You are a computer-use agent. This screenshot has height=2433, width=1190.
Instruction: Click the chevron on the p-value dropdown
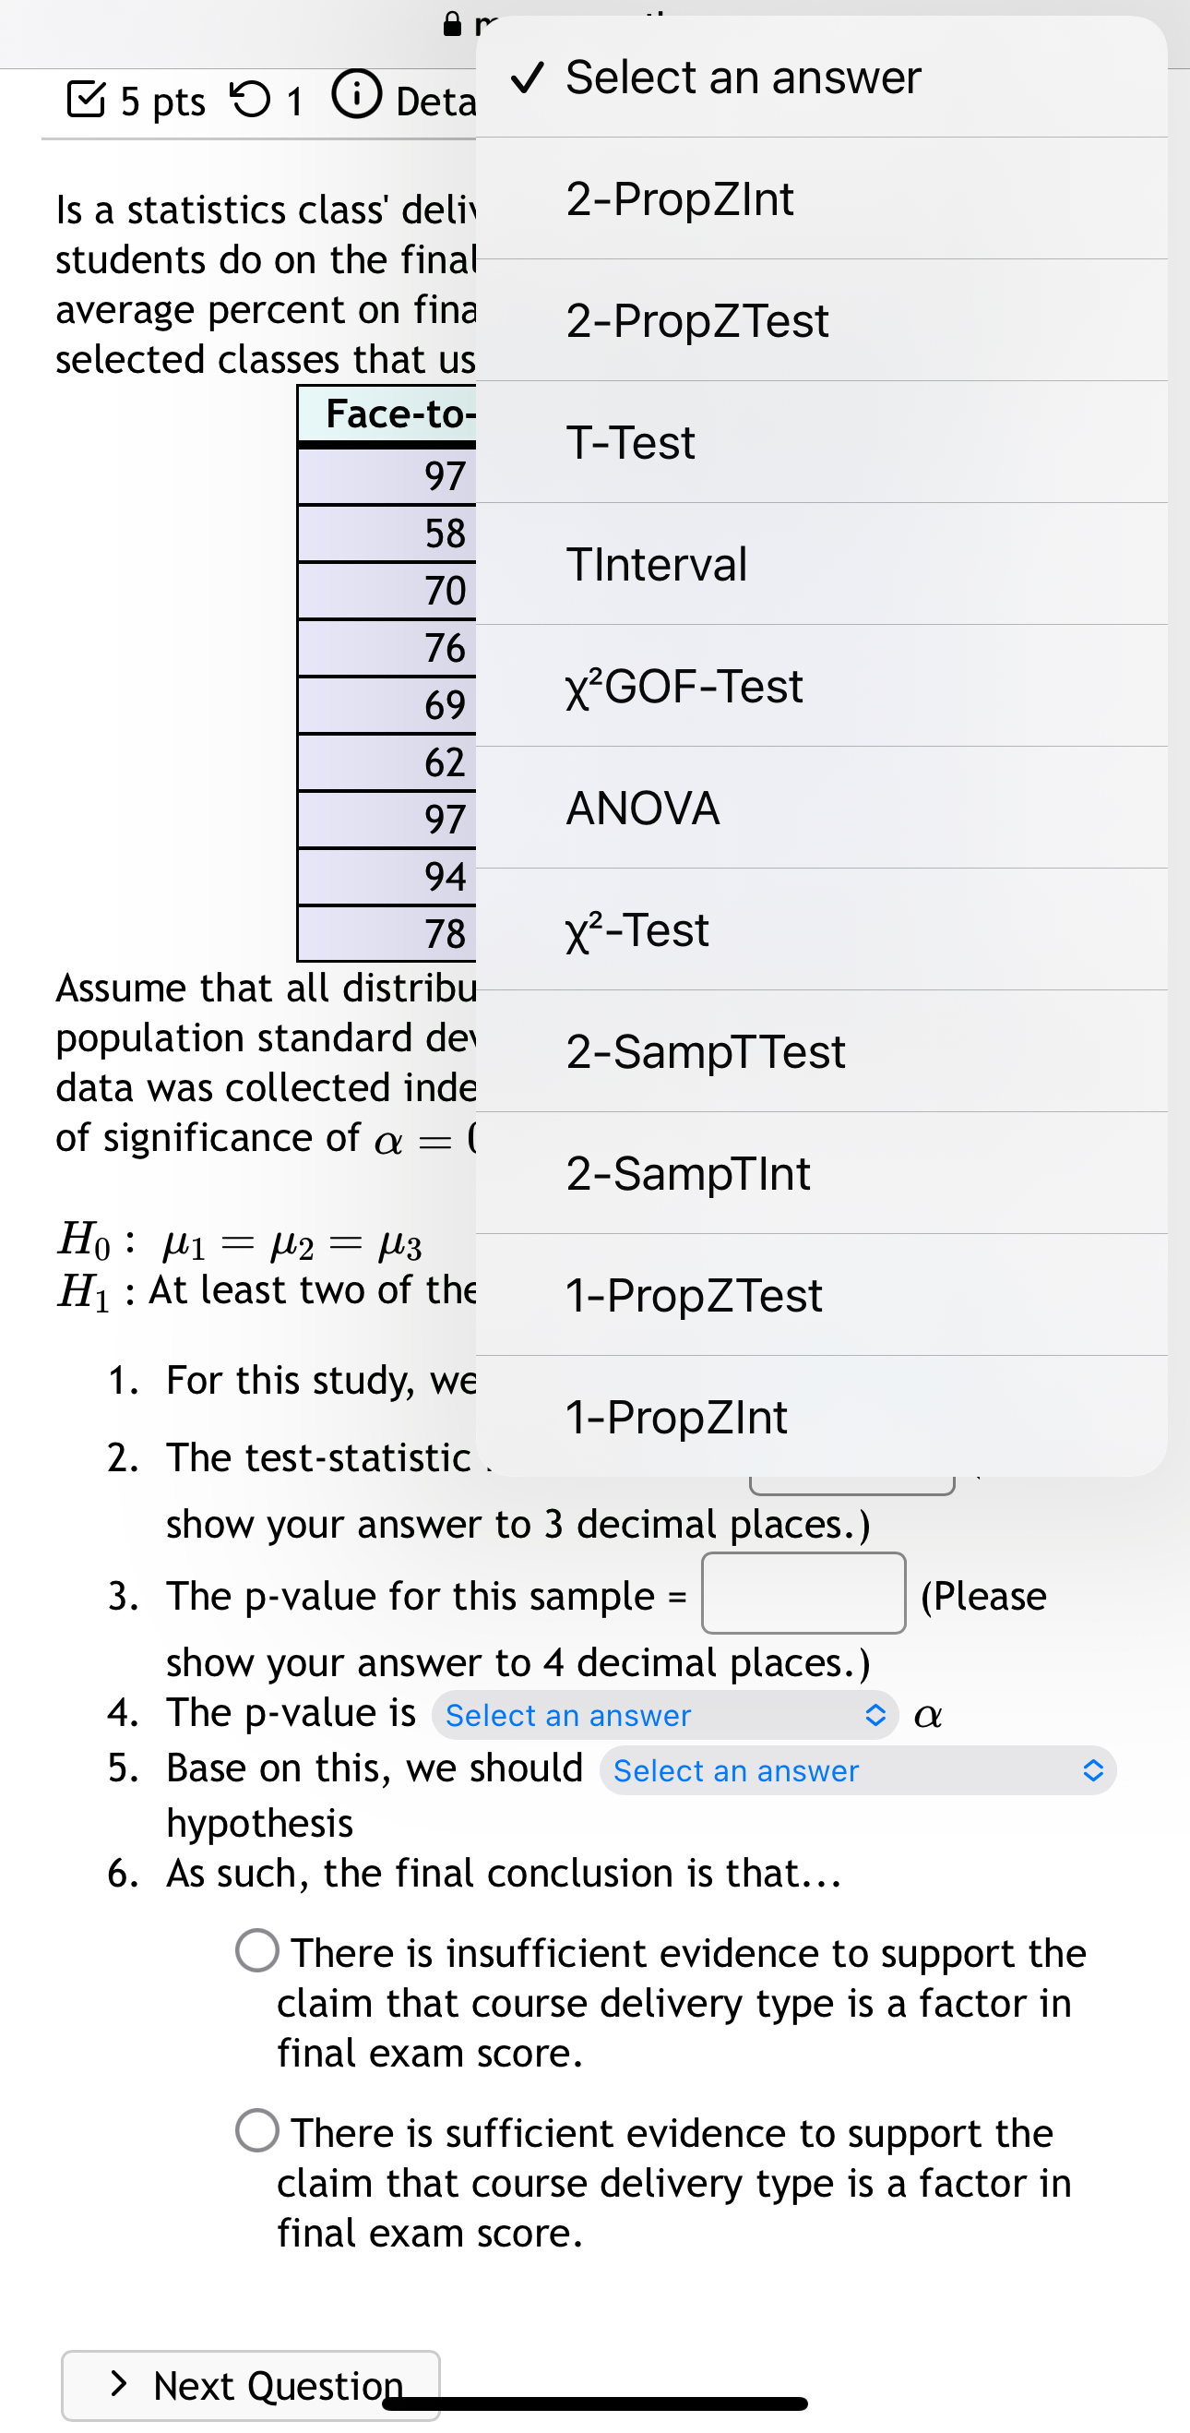click(876, 1714)
